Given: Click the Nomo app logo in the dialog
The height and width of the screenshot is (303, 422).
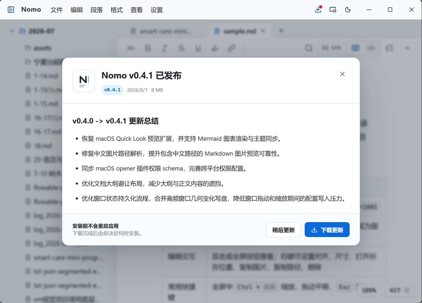Looking at the screenshot, I should (x=84, y=81).
